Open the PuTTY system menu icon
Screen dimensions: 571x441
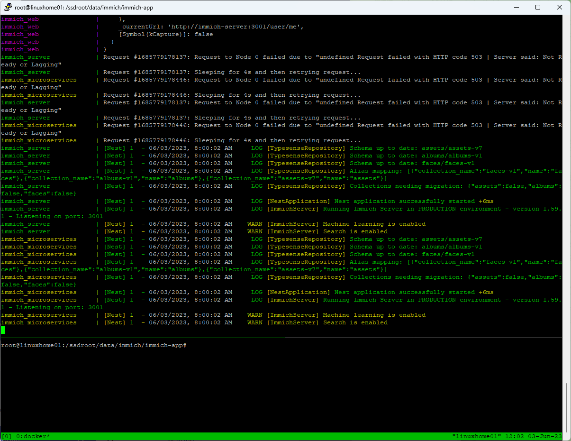tap(8, 7)
